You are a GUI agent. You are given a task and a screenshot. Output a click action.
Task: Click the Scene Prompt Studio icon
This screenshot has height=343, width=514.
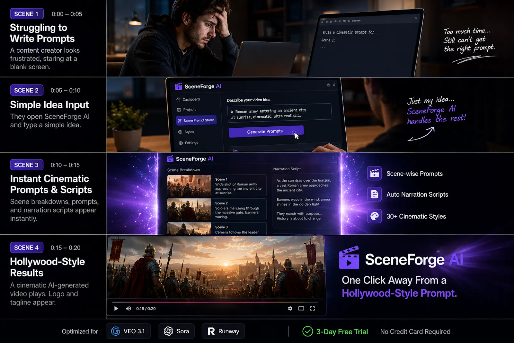click(180, 121)
